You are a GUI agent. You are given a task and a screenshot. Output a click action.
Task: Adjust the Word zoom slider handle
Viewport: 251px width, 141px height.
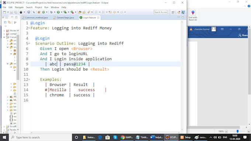[x=238, y=131]
